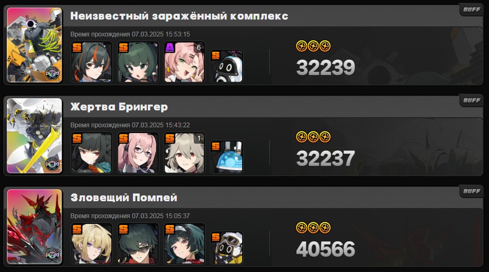Click pink-haired agent with glasses

(138, 153)
